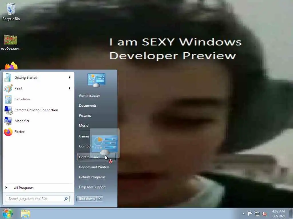Click the Magnifier text label

tap(22, 121)
